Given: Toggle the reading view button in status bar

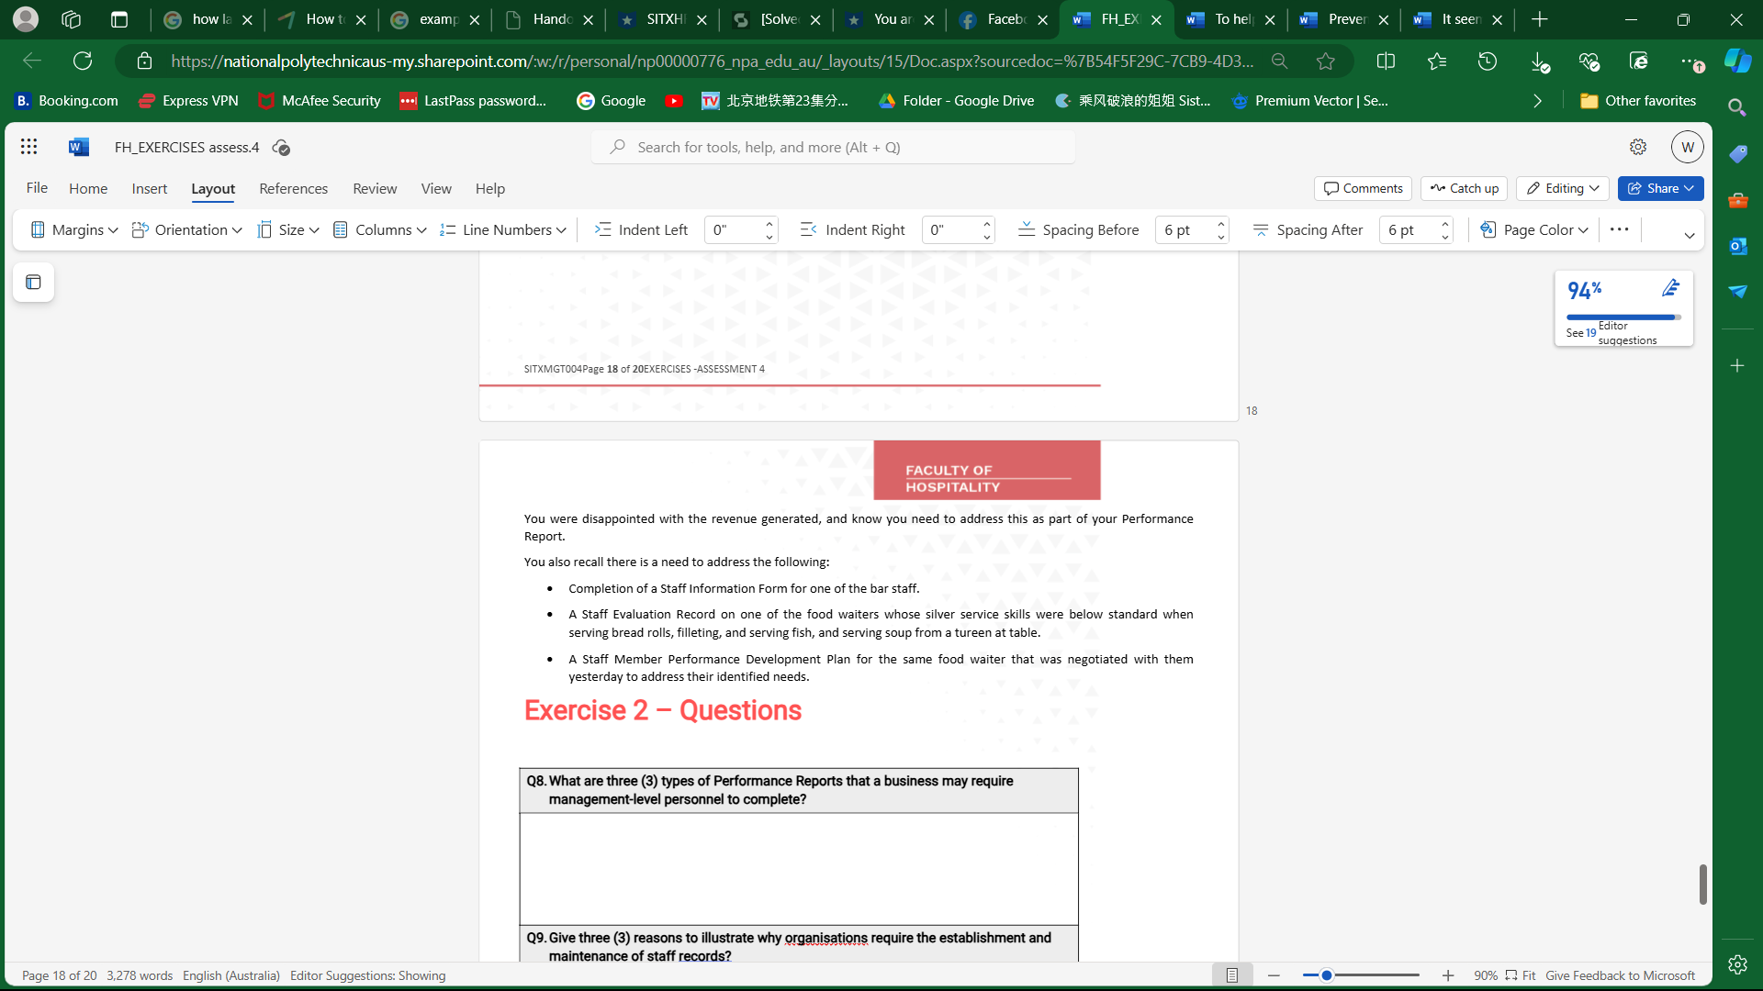Looking at the screenshot, I should pyautogui.click(x=1231, y=975).
